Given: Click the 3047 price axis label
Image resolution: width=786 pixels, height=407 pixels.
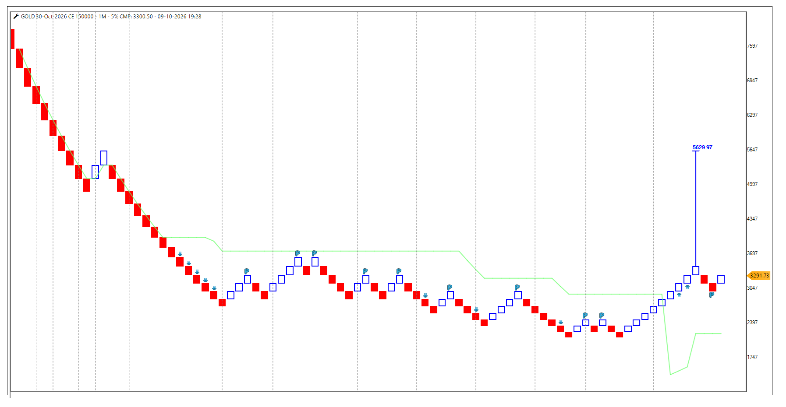Looking at the screenshot, I should 752,288.
